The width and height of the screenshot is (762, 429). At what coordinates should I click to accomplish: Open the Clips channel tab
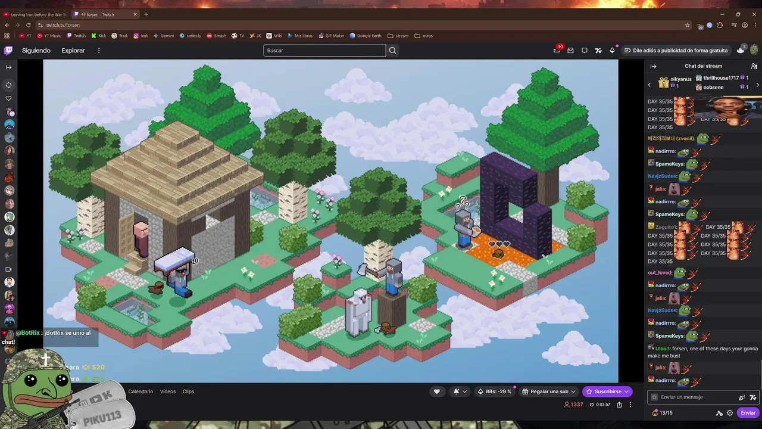coord(188,391)
